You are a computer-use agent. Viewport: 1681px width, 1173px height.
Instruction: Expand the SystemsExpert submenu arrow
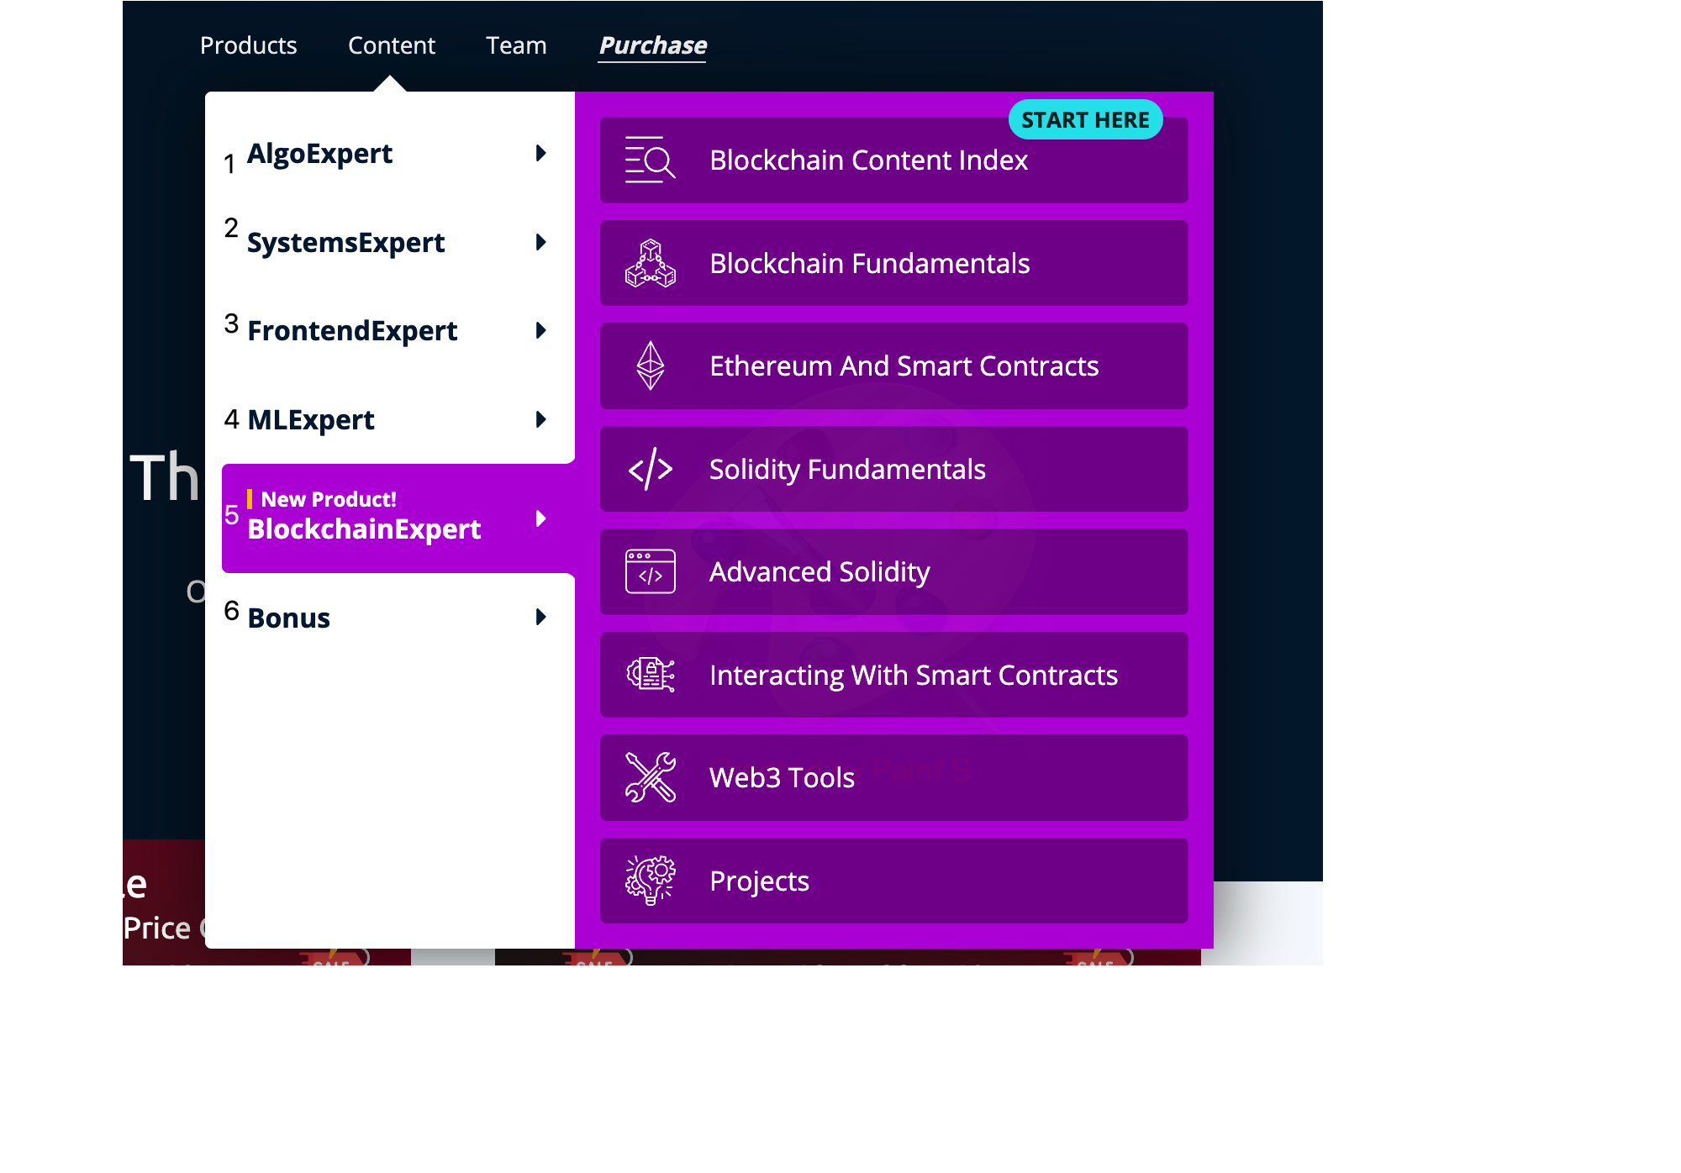coord(540,242)
